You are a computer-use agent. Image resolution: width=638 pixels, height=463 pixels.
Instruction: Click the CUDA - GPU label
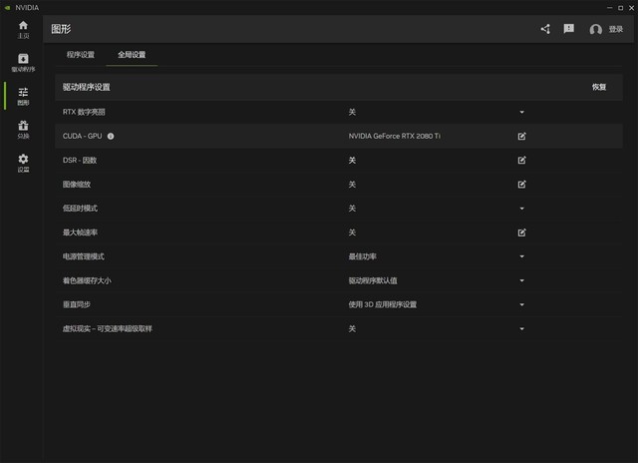coord(82,136)
